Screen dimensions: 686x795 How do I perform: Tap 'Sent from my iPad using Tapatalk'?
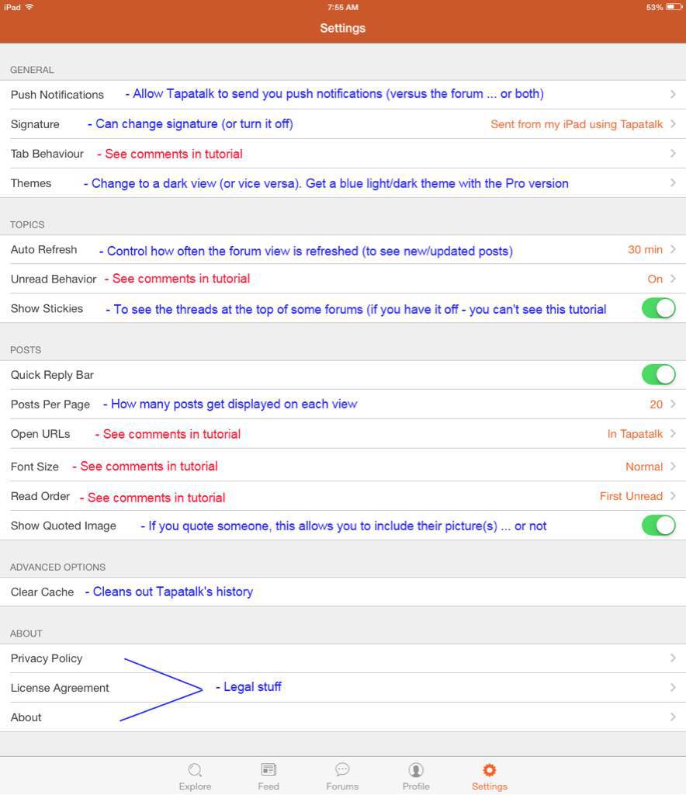pyautogui.click(x=577, y=124)
